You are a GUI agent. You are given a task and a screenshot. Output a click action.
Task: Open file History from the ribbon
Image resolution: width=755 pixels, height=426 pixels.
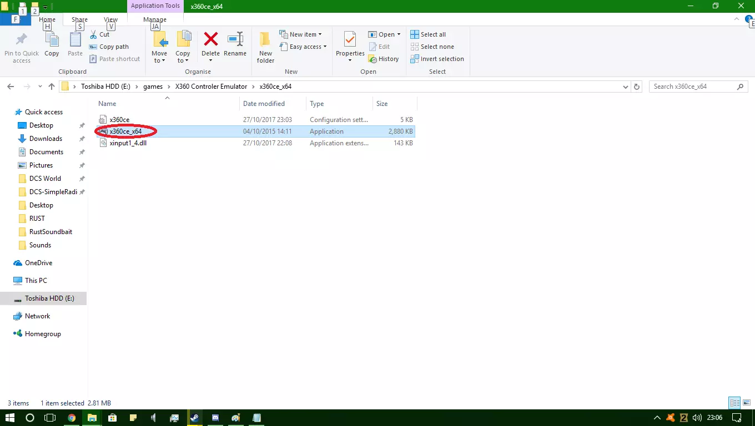[x=384, y=59]
